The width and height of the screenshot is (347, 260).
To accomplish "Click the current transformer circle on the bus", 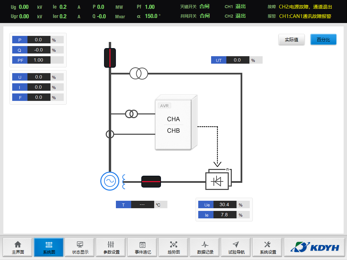I will (x=110, y=134).
